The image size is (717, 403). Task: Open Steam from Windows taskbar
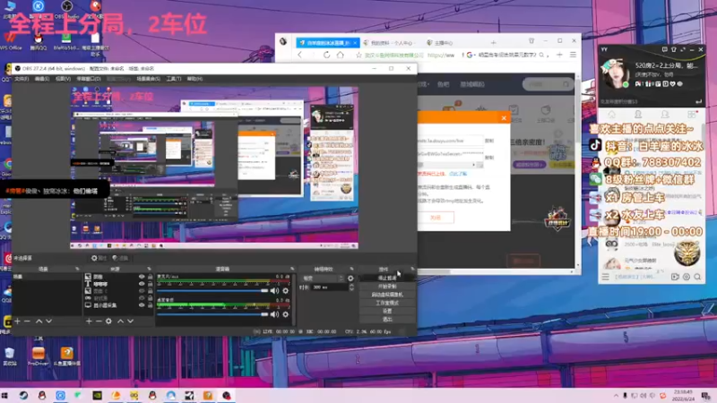(x=24, y=396)
